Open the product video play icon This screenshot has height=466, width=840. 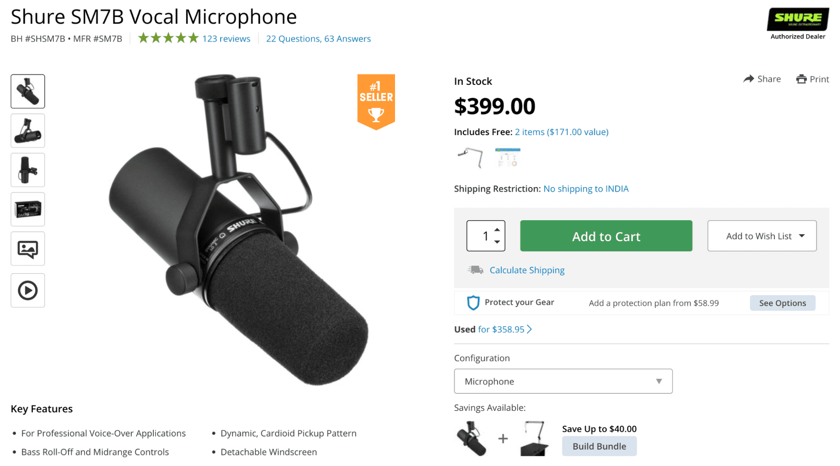[28, 290]
